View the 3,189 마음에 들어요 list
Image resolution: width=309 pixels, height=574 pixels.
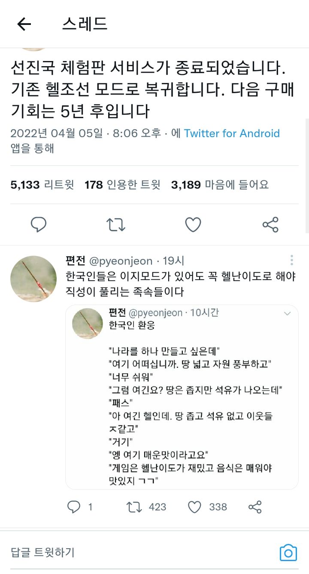coord(220,185)
